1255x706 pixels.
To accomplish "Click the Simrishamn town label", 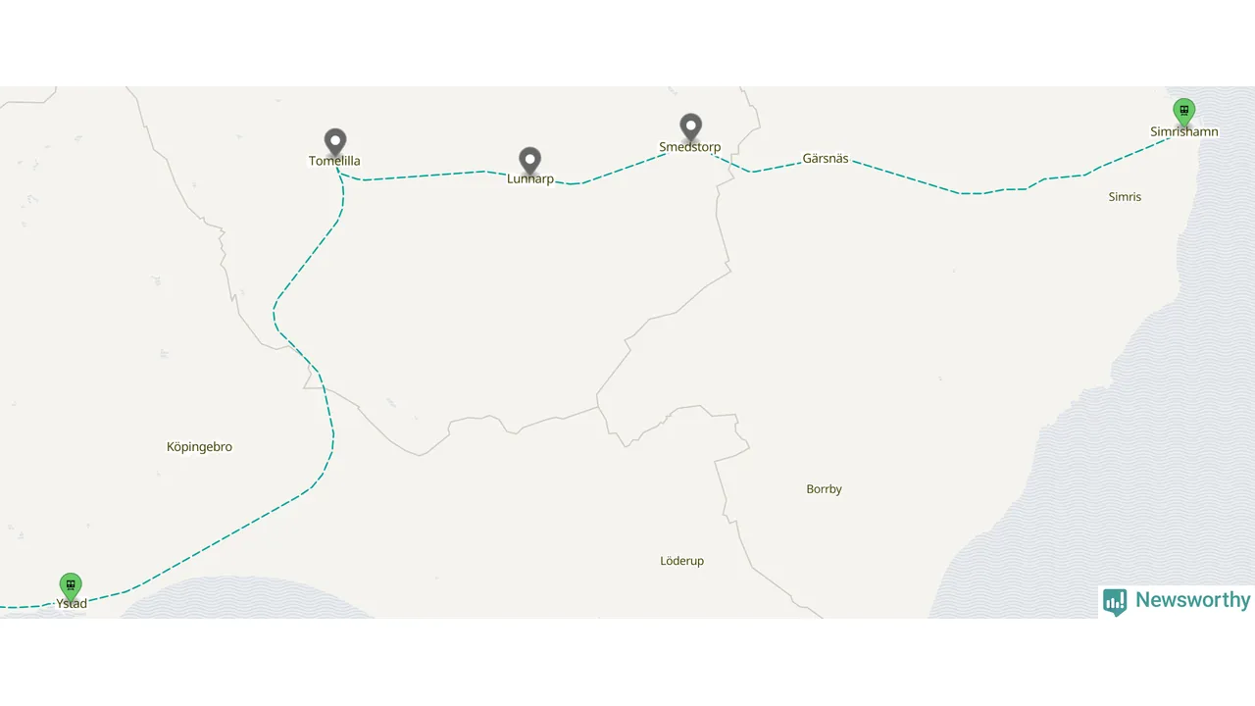I will [x=1184, y=131].
